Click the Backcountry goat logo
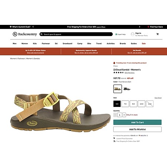Image resolution: width=167 pixels, height=167 pixels. pos(15,34)
